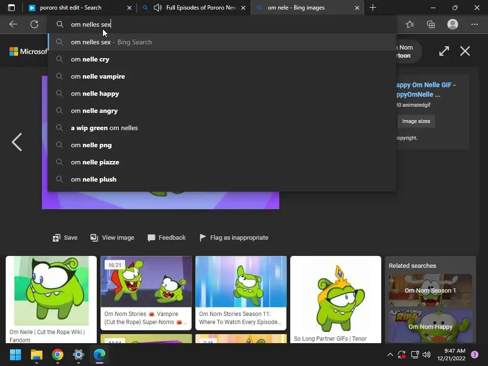Show the previous image with left chevron
Screen dimensions: 488x366
point(17,142)
